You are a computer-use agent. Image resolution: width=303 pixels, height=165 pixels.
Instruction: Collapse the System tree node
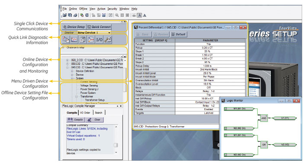coord(72,78)
